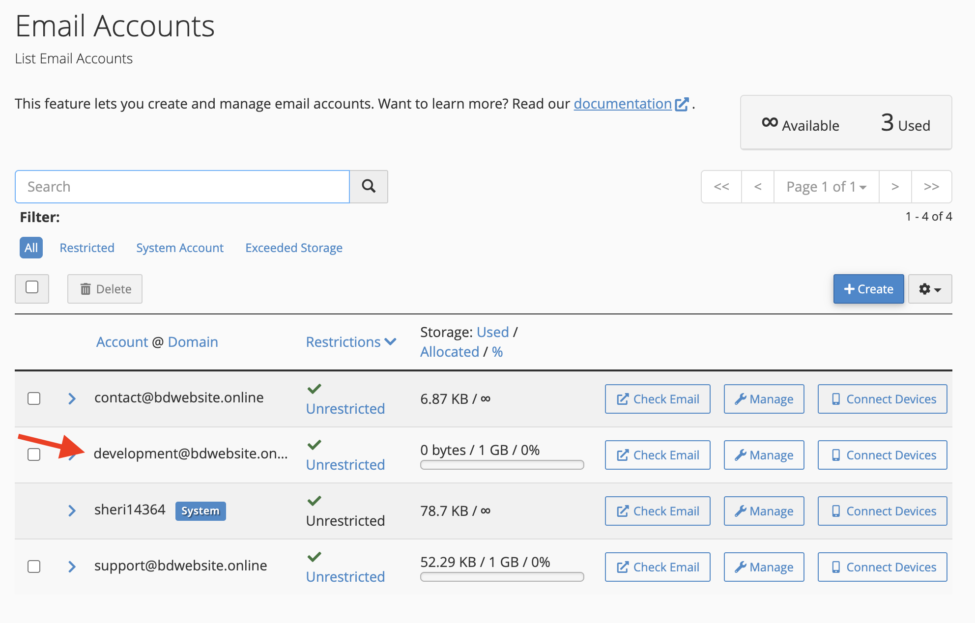The height and width of the screenshot is (623, 975).
Task: Expand the sheri14364 system account row
Action: 72,510
